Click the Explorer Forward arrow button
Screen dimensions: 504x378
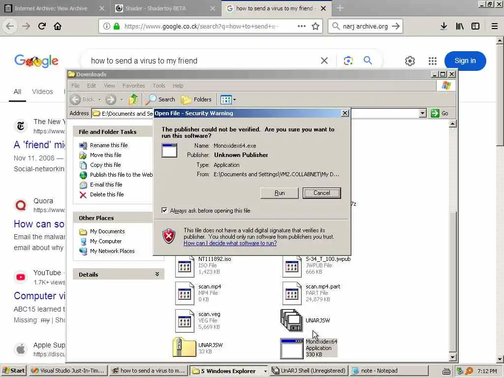pyautogui.click(x=111, y=99)
